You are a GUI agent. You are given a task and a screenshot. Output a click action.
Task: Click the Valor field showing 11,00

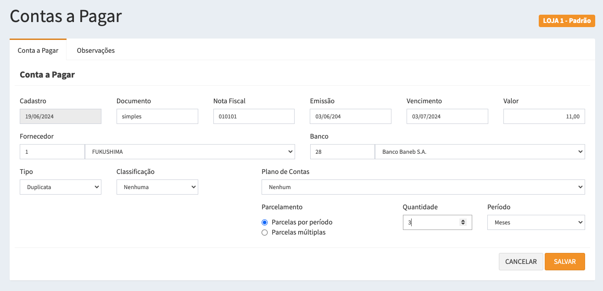(x=544, y=117)
